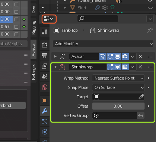The image size is (156, 142).
Task: Open the Render properties tab
Action: (x=45, y=45)
